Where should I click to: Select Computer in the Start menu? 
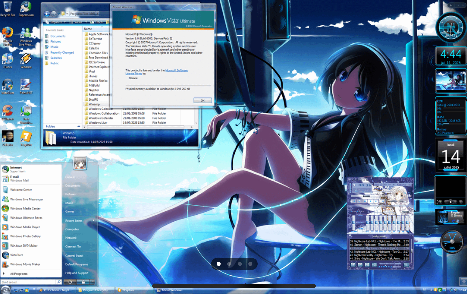click(x=72, y=229)
